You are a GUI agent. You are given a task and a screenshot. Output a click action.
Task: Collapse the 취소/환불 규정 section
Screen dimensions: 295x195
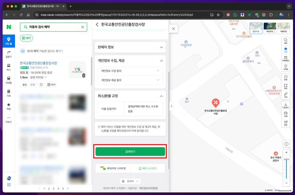coord(130,96)
